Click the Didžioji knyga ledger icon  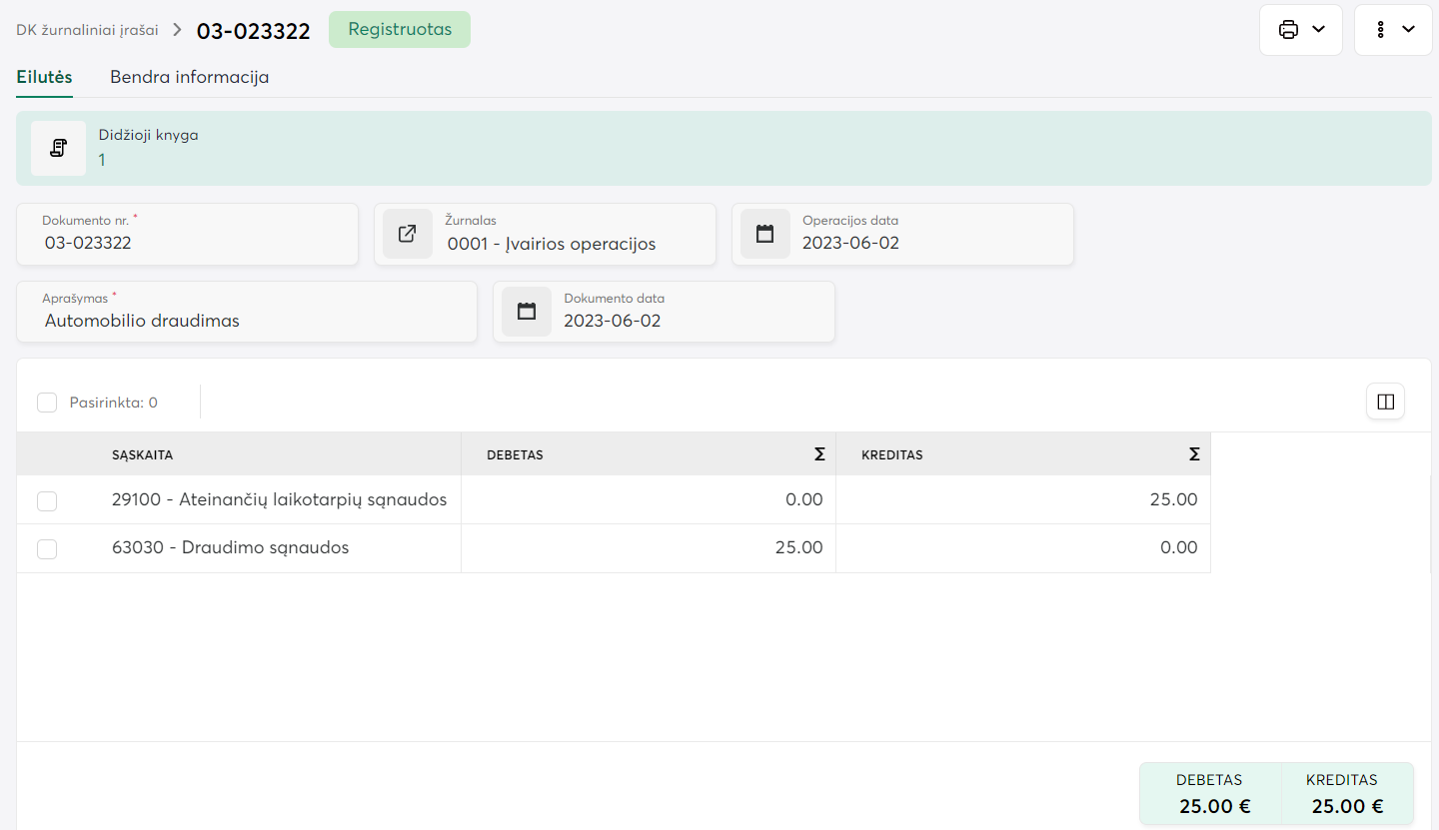point(58,149)
